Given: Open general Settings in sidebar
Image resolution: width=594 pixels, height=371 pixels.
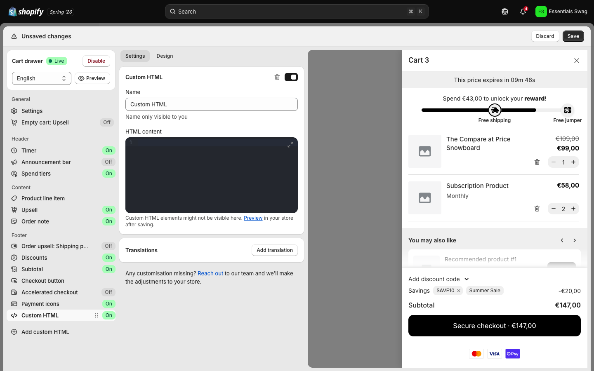Looking at the screenshot, I should (61, 111).
